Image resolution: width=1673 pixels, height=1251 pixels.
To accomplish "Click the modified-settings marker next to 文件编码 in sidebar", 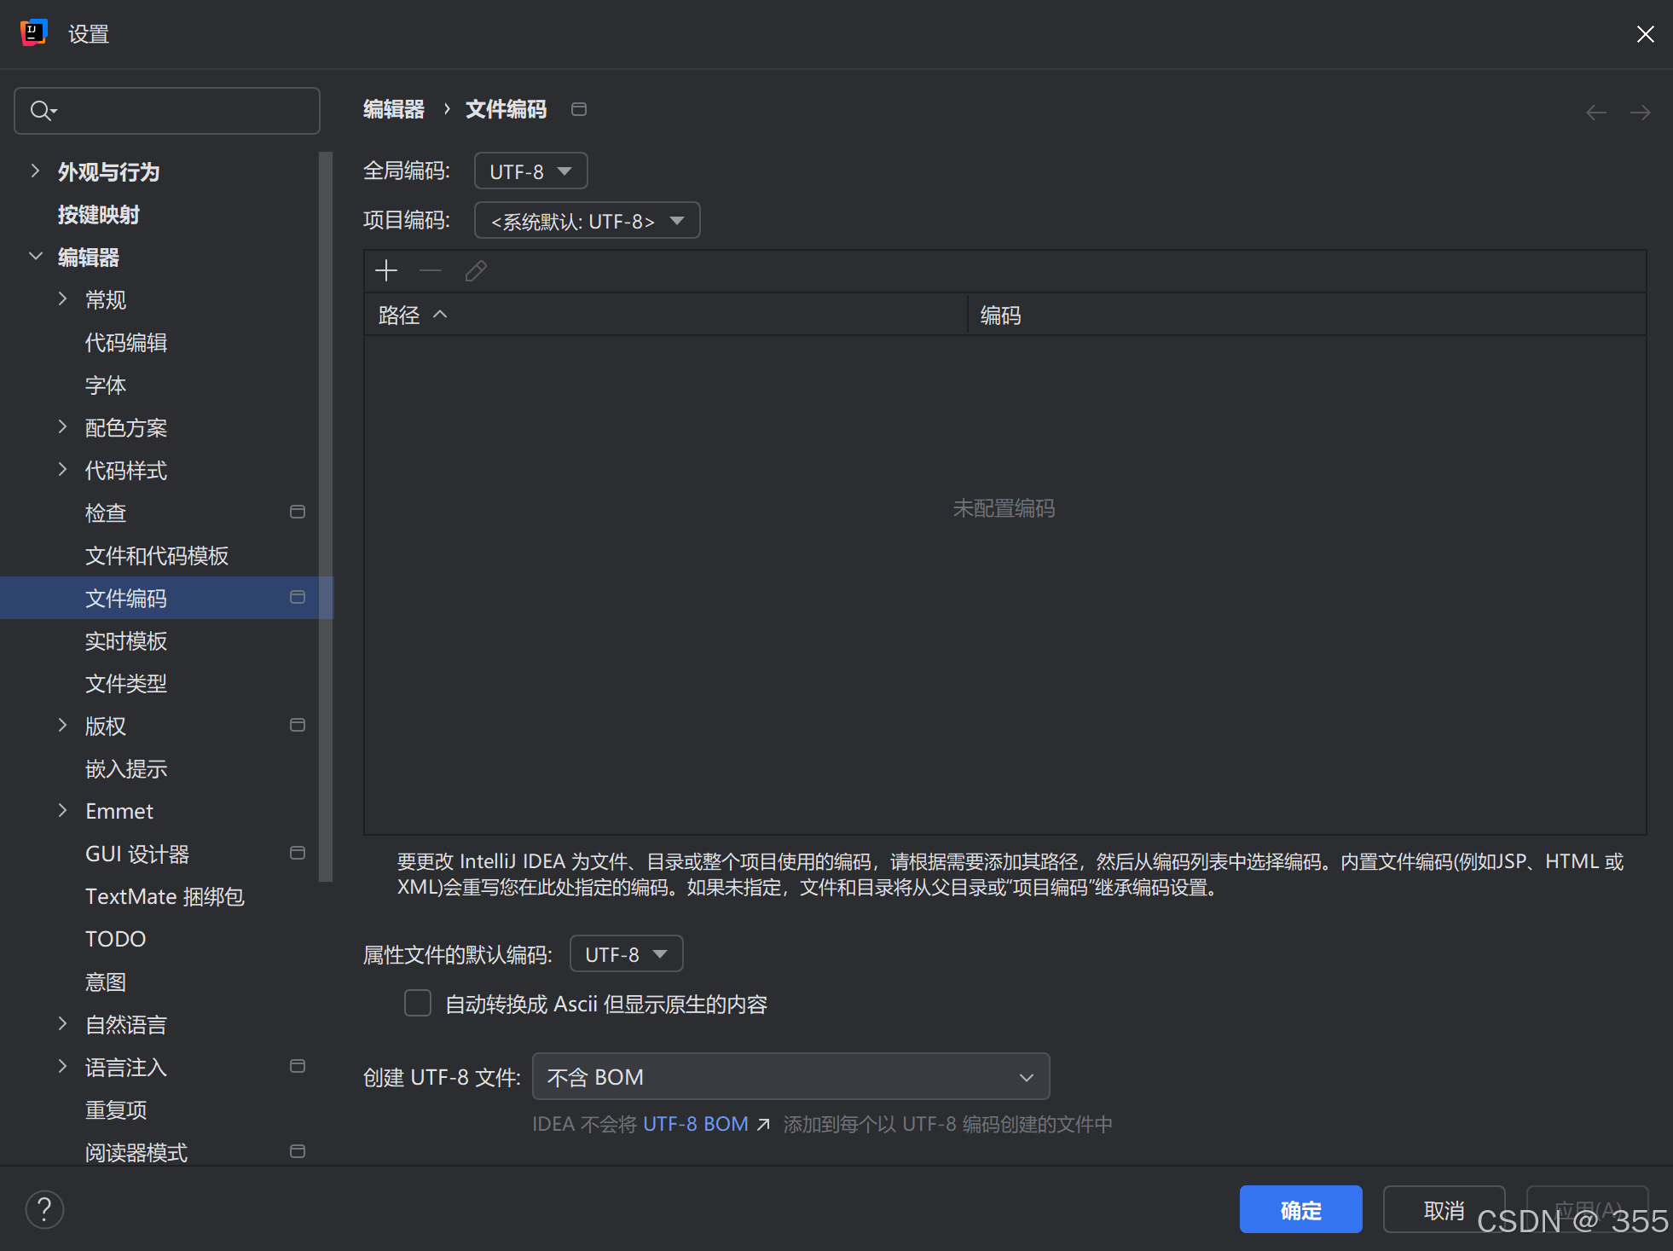I will 298,597.
